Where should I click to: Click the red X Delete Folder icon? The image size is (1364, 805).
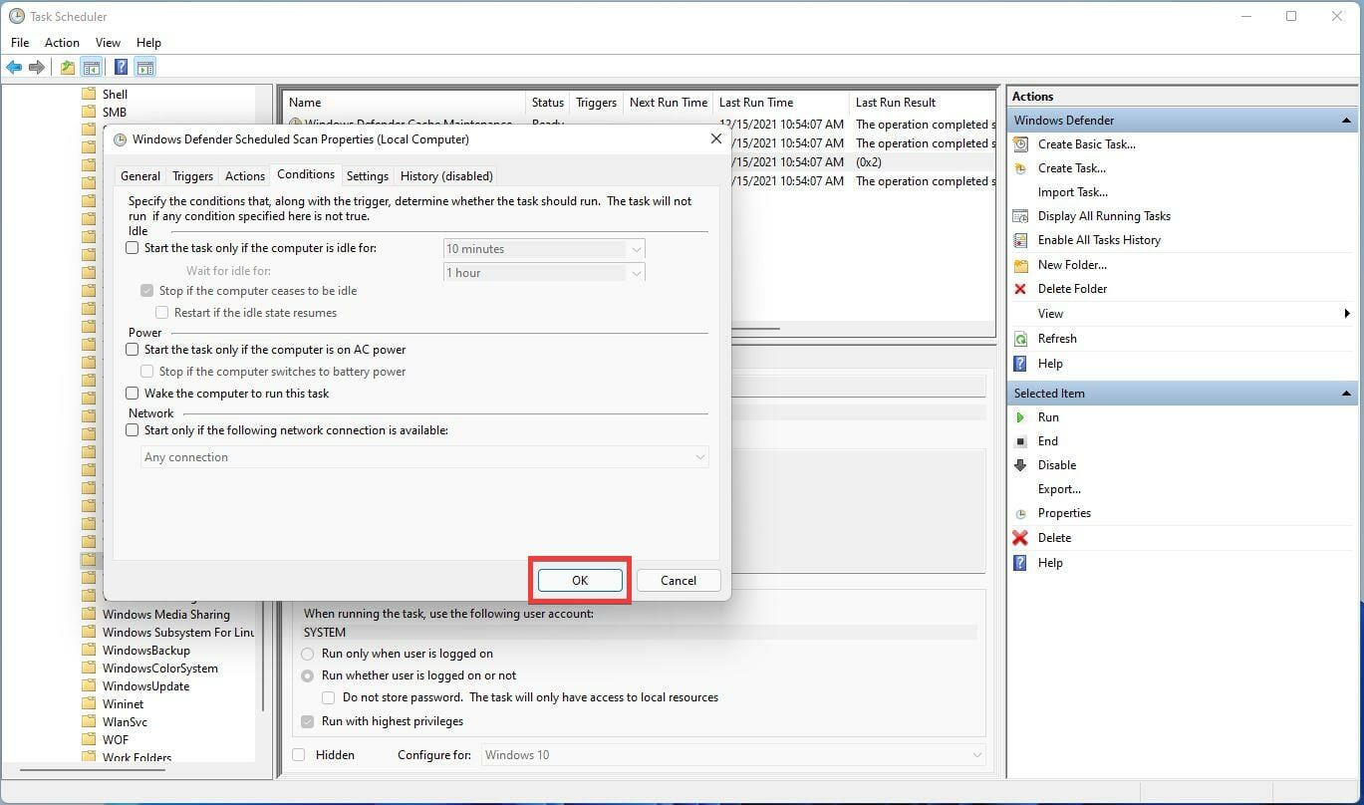[x=1020, y=289]
